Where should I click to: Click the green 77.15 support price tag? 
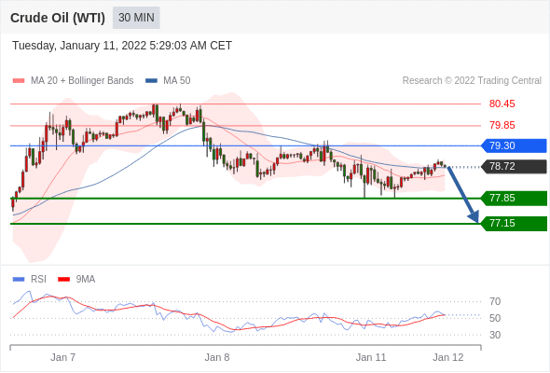[x=514, y=224]
